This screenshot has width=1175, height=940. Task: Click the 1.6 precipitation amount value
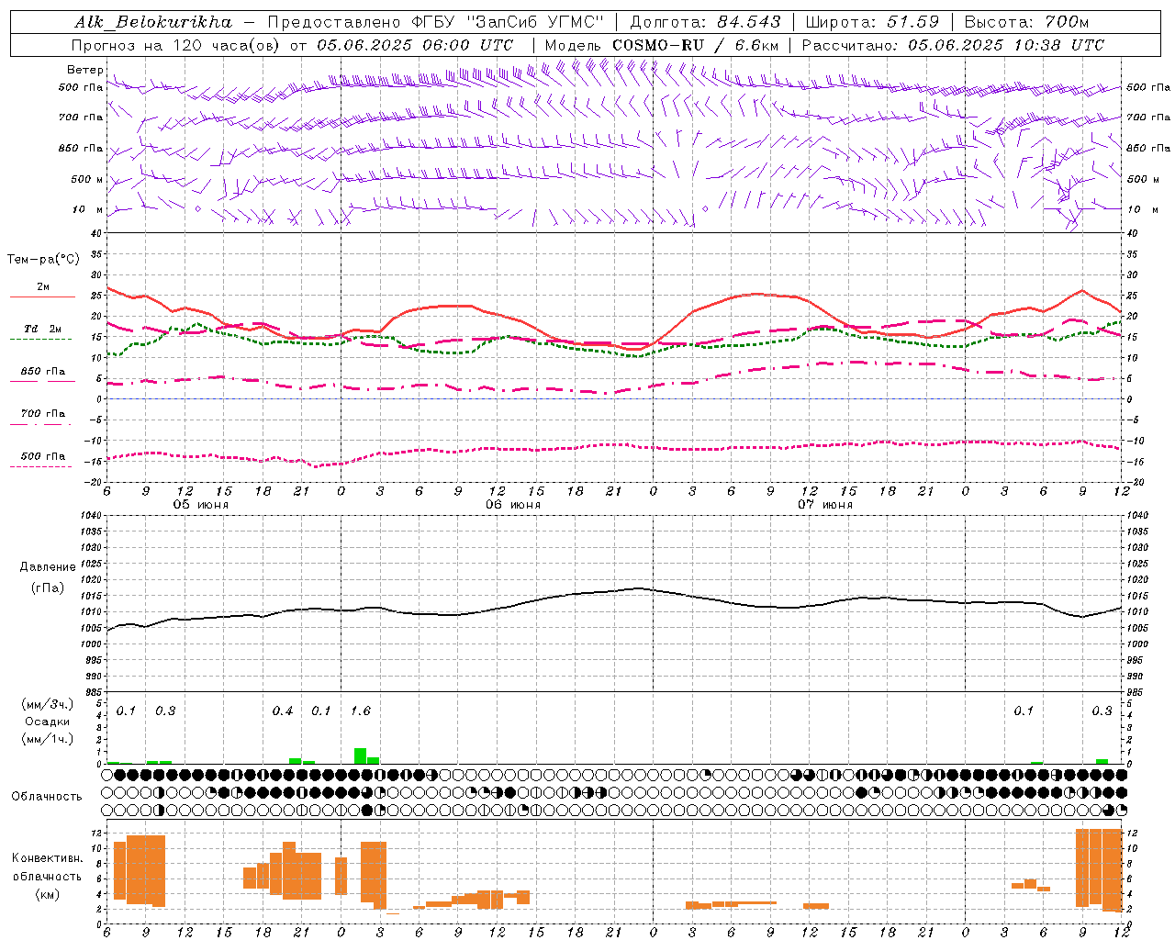pyautogui.click(x=361, y=711)
